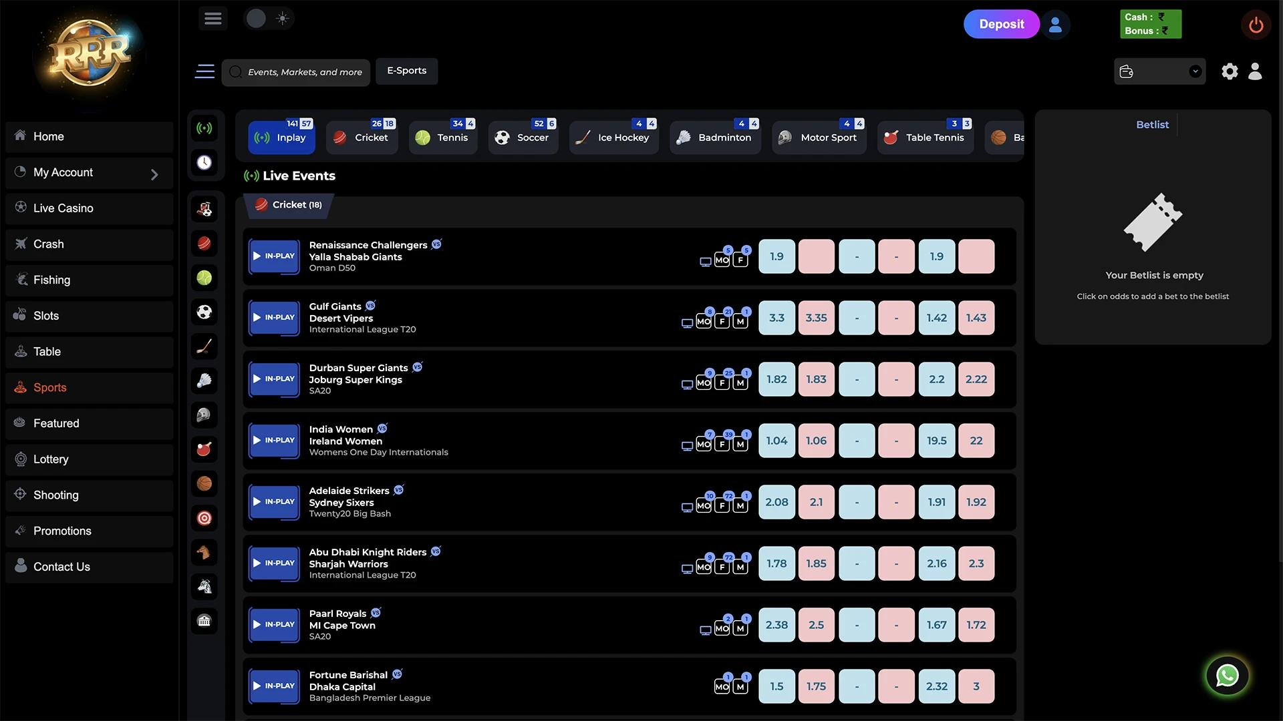This screenshot has height=721, width=1283.
Task: Open the E-Sports button
Action: pyautogui.click(x=406, y=71)
